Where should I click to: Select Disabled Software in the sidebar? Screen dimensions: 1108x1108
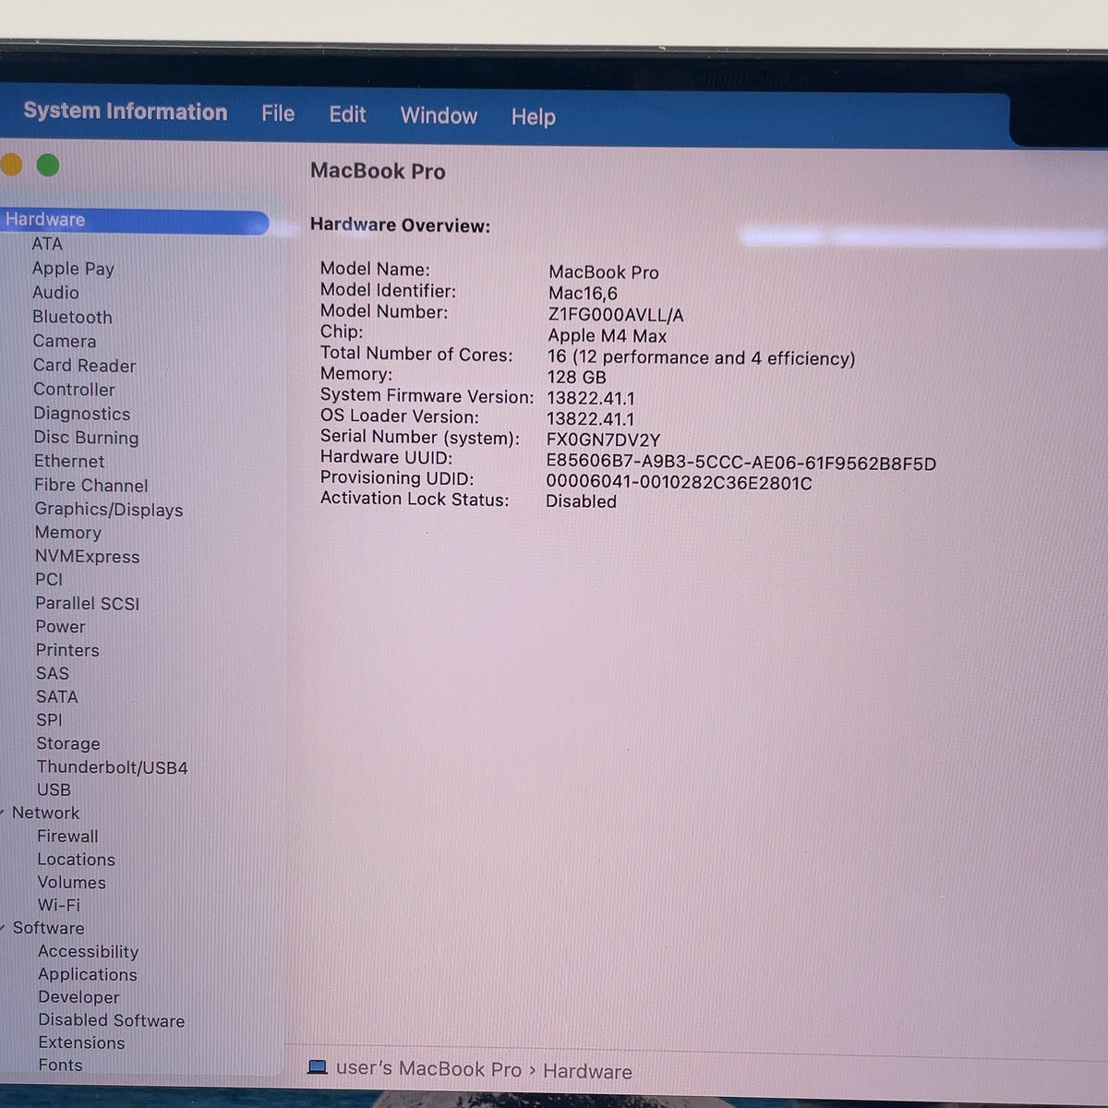[x=112, y=1021]
